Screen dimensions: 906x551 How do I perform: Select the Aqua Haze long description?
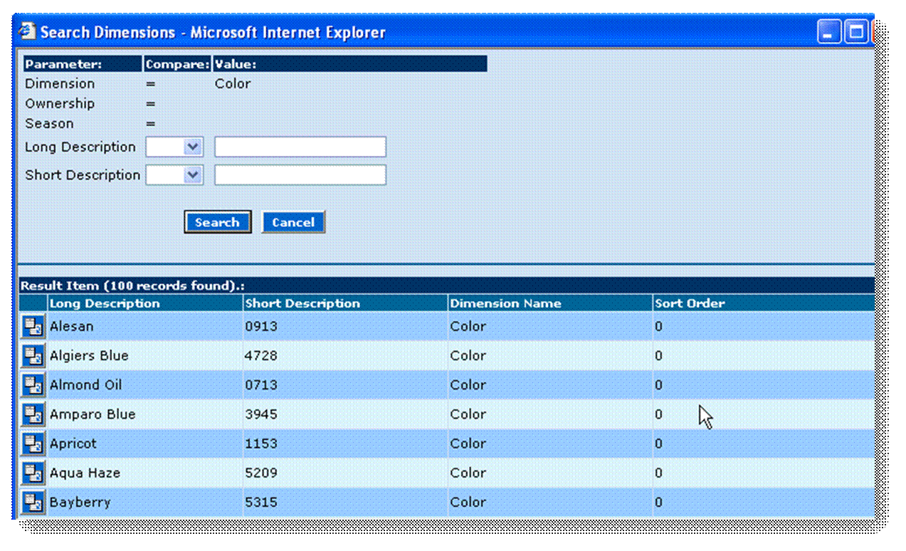click(x=85, y=473)
